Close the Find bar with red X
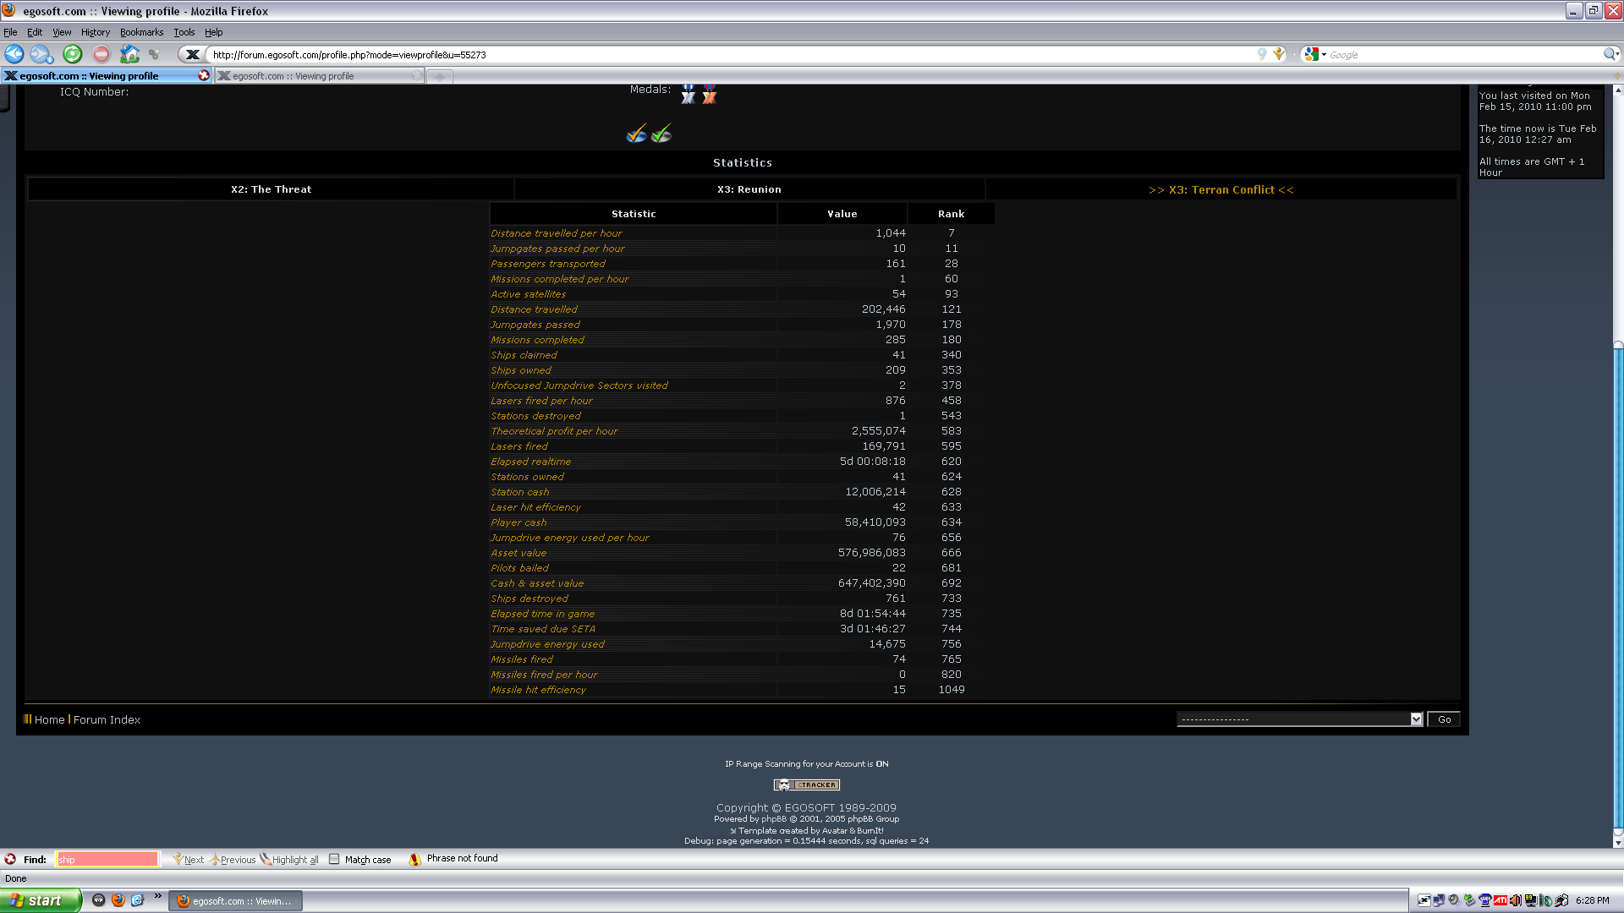Image resolution: width=1624 pixels, height=913 pixels. click(10, 859)
